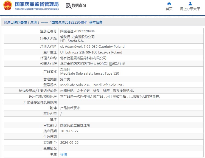
Task: Click the 其他内容 label
Action: coord(50,114)
